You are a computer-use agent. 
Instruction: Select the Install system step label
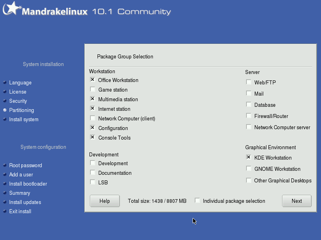point(24,119)
